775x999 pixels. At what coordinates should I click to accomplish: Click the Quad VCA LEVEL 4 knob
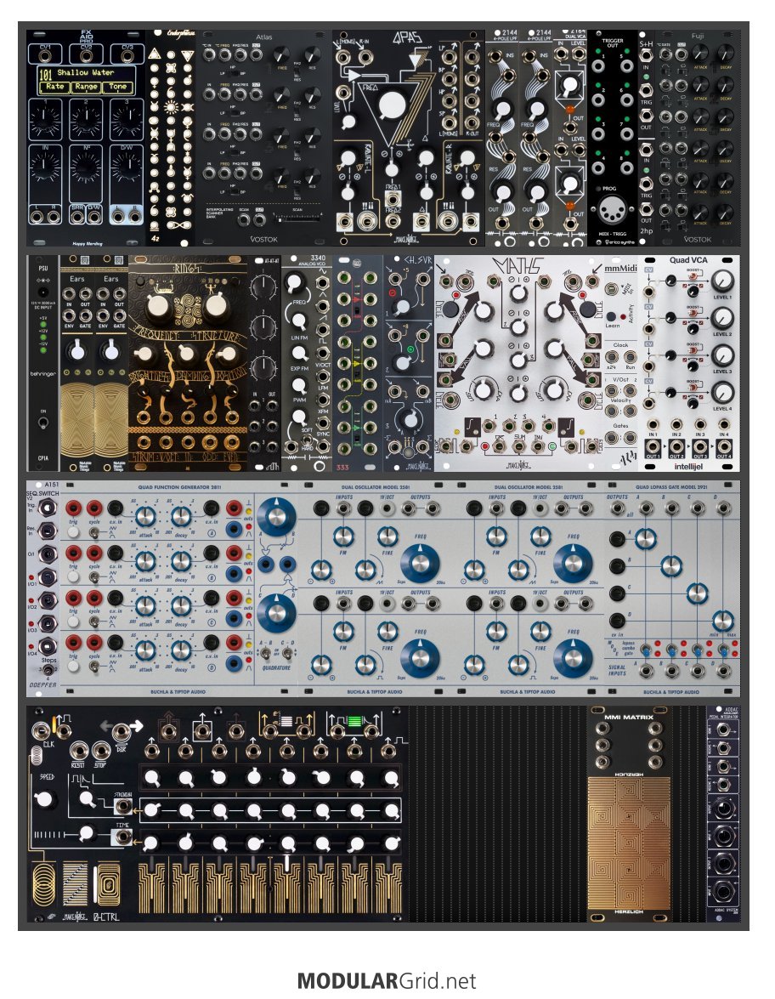722,393
